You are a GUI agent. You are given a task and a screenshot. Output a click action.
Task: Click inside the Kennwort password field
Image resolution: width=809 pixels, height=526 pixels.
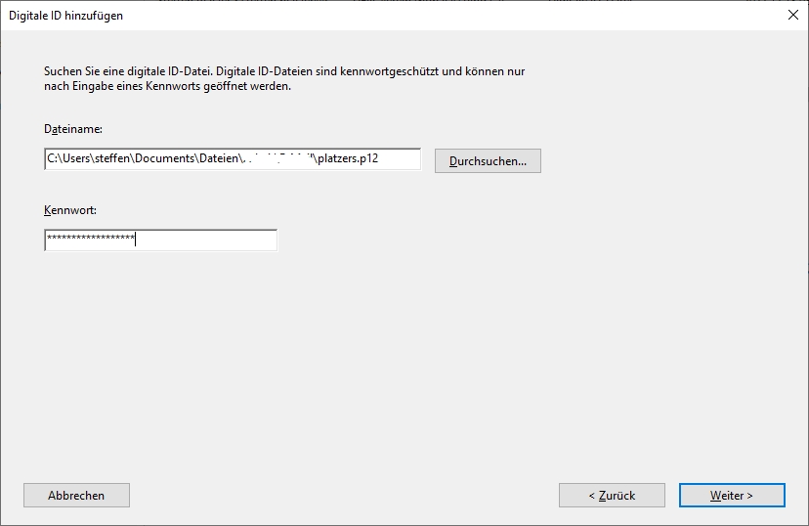coord(160,240)
